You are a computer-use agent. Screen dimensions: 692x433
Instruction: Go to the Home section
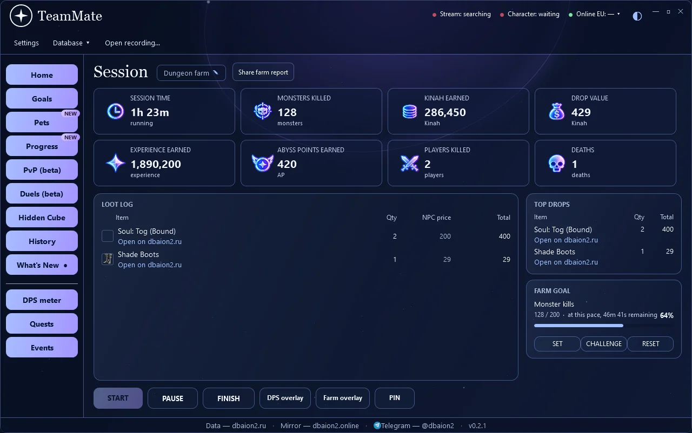(42, 75)
